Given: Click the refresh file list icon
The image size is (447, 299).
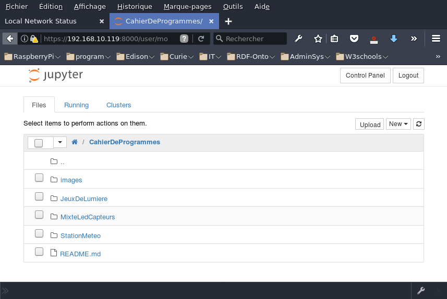Looking at the screenshot, I should point(419,124).
